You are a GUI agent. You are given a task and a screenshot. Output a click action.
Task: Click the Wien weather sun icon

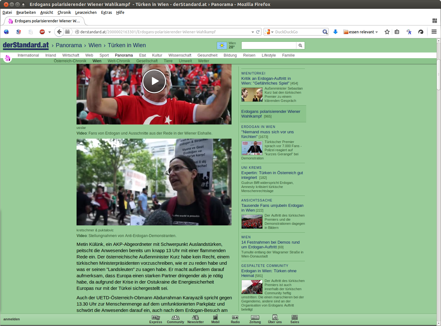coord(222,46)
